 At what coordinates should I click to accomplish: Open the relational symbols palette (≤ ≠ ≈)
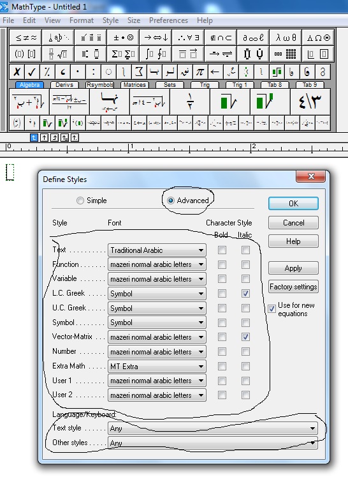[26, 38]
